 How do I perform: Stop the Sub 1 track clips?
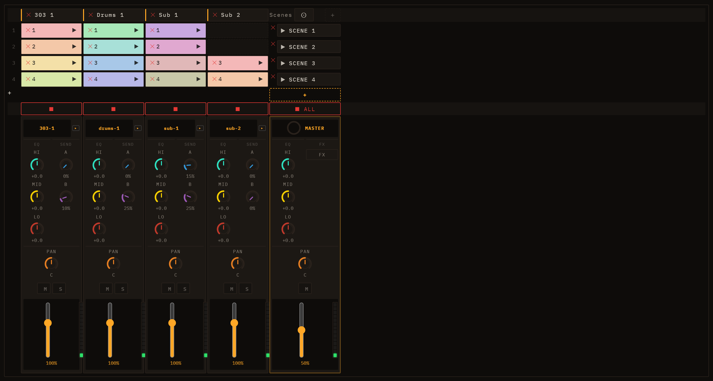[175, 109]
